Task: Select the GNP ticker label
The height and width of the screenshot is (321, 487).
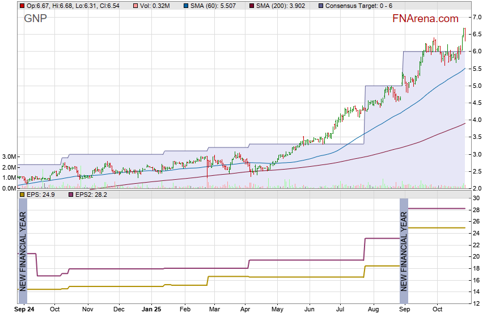Action: point(35,18)
